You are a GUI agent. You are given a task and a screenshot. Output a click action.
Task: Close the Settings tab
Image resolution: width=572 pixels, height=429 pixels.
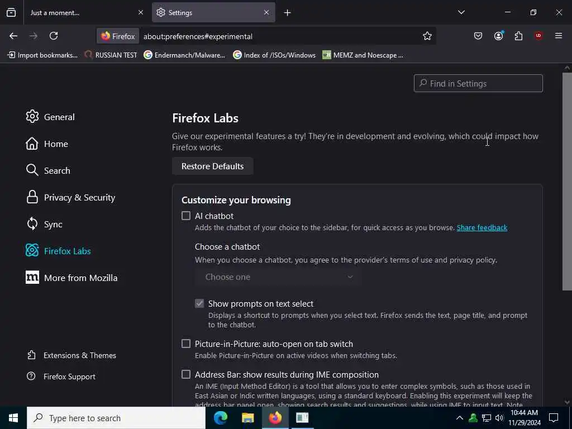pos(266,12)
